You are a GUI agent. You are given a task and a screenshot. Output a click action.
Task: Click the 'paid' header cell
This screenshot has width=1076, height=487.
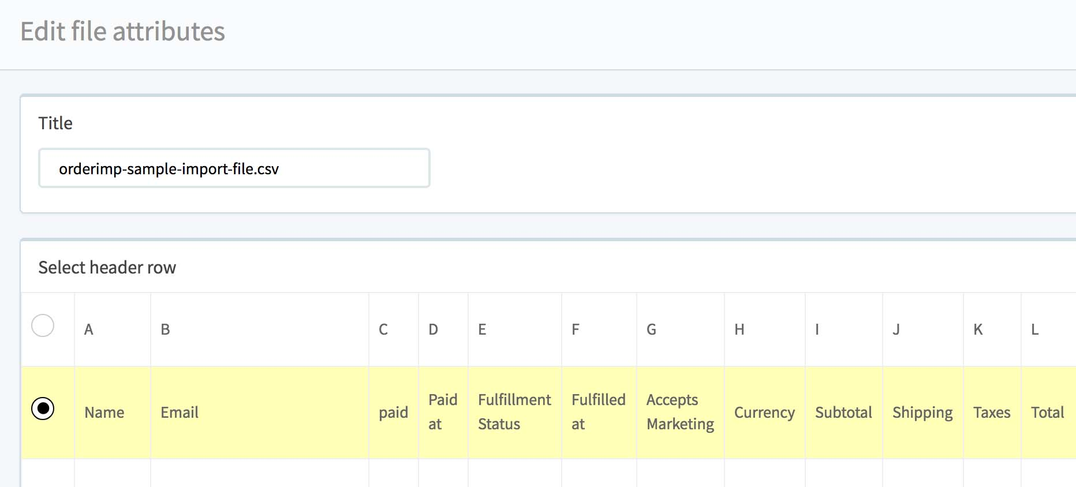click(x=394, y=413)
